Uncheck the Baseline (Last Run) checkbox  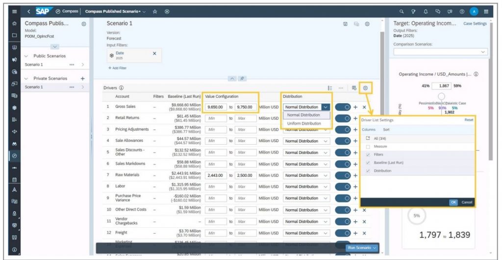pos(368,163)
